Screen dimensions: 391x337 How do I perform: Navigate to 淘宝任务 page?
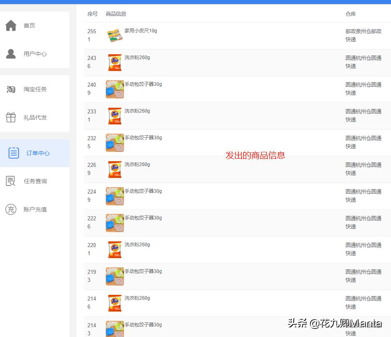coord(35,89)
